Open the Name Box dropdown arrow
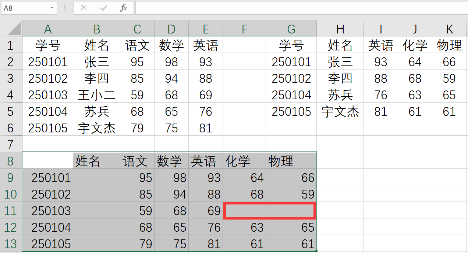Screen dimensions: 468x253 52,8
